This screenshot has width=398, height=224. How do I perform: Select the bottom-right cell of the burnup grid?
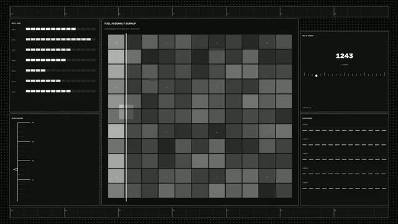(x=284, y=191)
